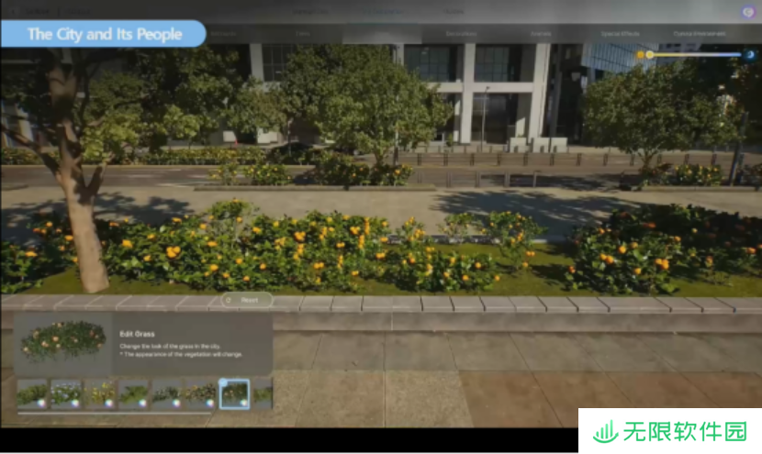
Task: Click the Reset button
Action: coord(247,300)
